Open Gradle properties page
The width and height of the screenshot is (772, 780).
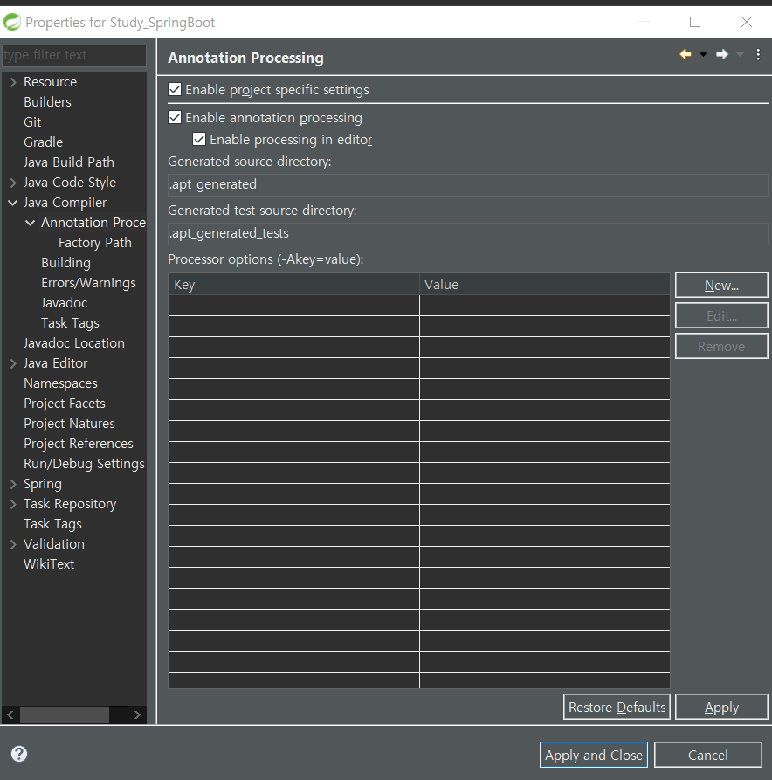coord(44,142)
